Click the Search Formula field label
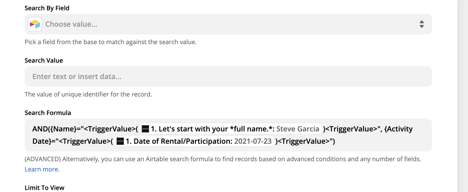 tap(48, 113)
